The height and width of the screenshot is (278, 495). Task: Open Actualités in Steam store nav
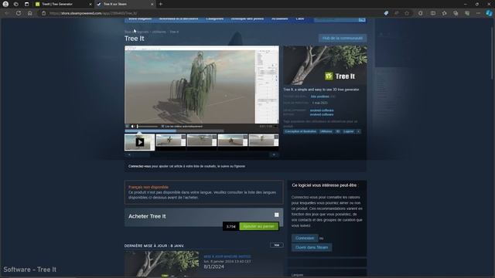coord(280,19)
